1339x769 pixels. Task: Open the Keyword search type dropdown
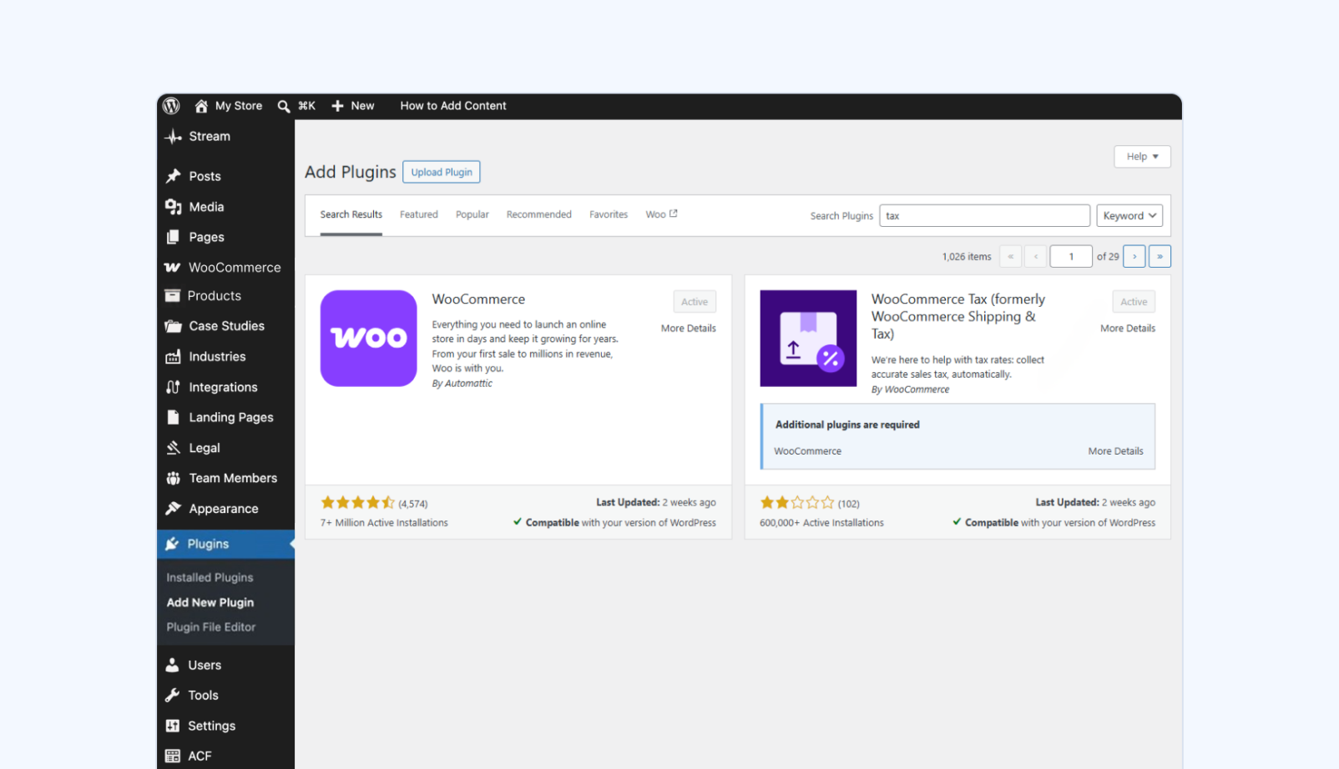(x=1129, y=216)
